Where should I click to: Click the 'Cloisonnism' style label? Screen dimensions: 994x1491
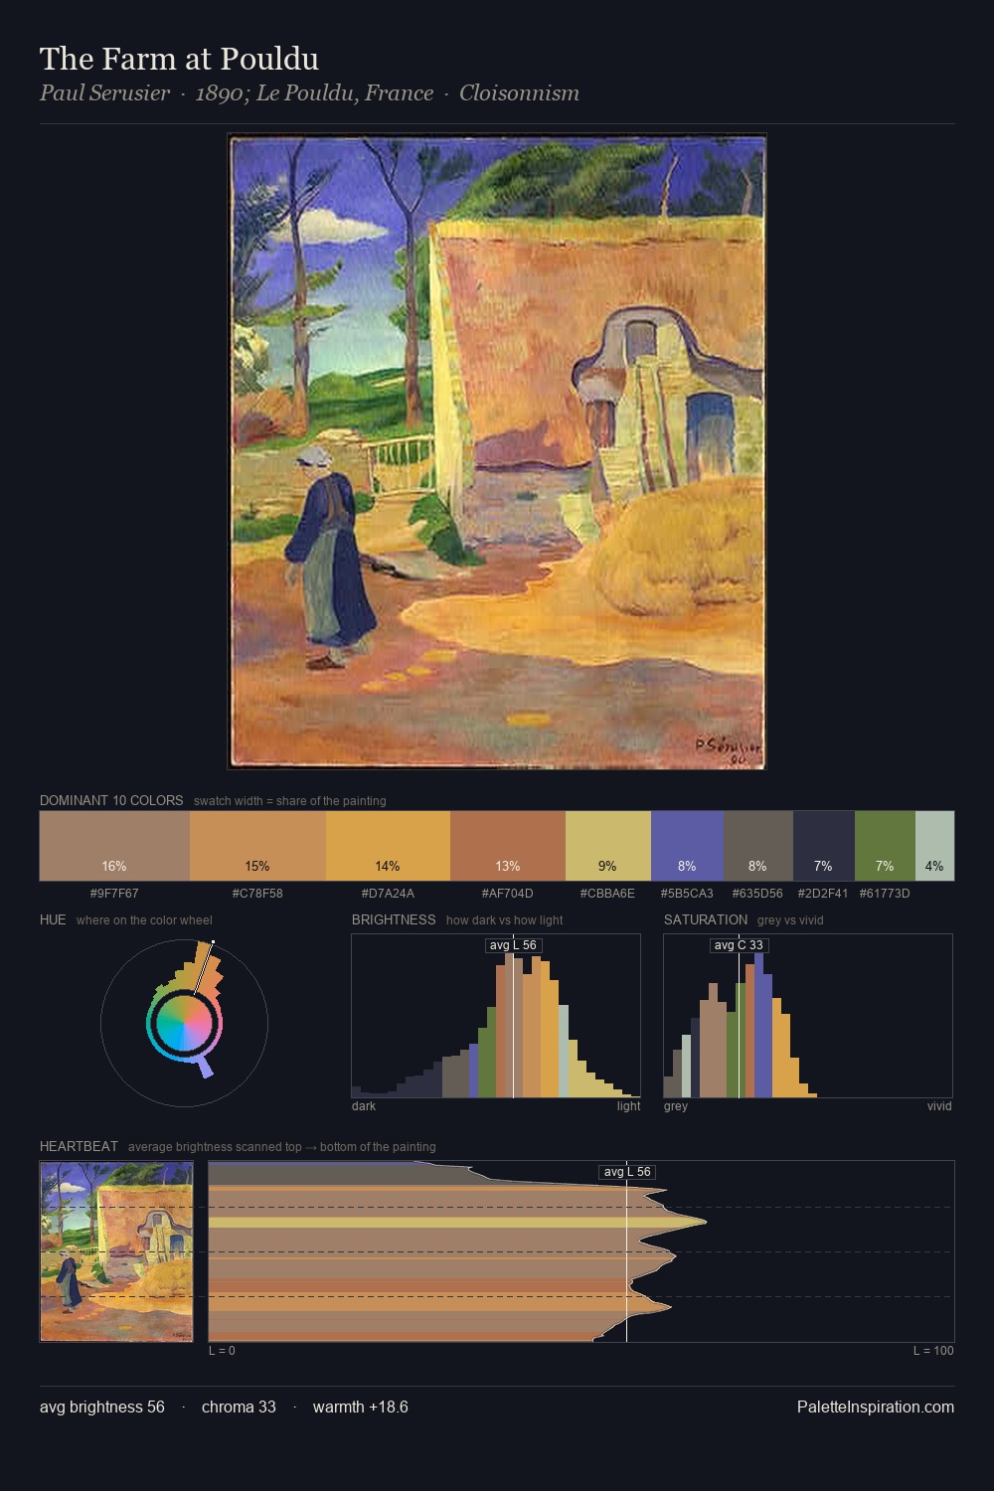click(x=519, y=93)
